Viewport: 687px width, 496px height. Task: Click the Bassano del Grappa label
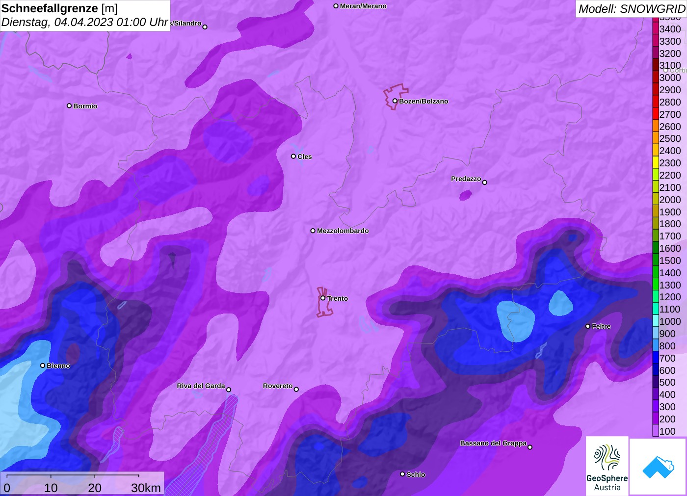coord(493,443)
